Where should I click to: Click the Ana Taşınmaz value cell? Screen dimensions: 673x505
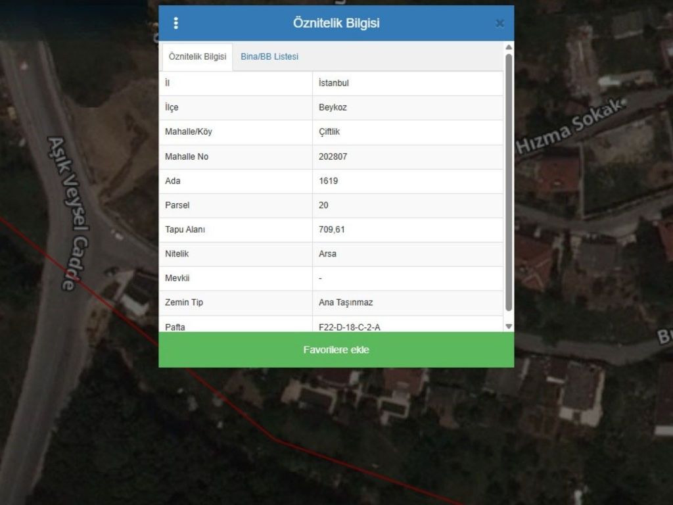coord(346,302)
